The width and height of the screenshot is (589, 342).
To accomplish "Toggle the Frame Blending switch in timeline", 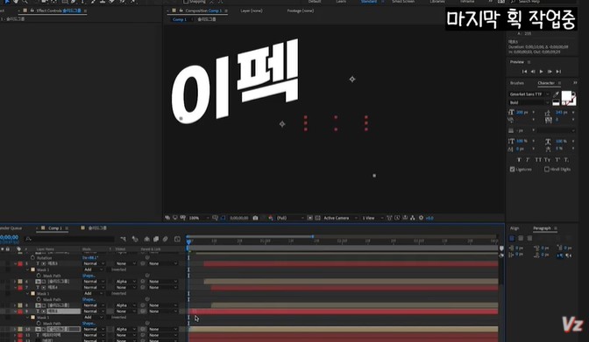I will tap(156, 239).
